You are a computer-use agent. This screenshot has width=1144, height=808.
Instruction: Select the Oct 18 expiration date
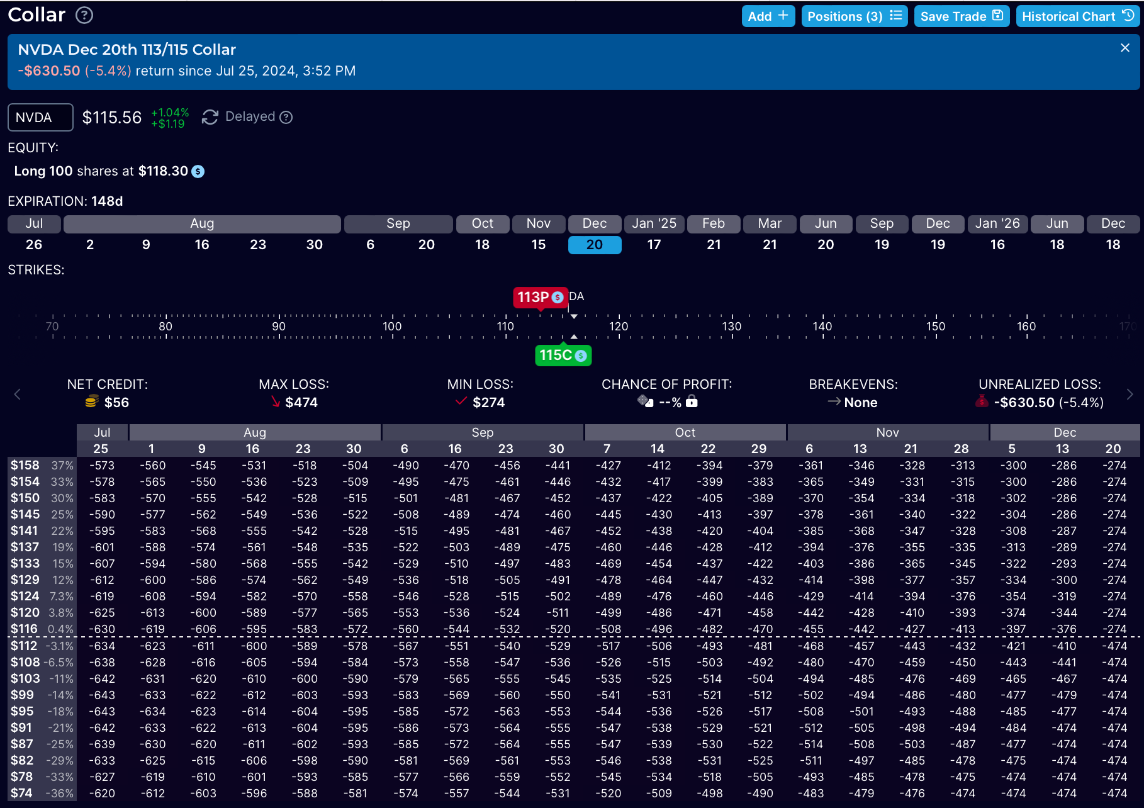[x=483, y=245]
